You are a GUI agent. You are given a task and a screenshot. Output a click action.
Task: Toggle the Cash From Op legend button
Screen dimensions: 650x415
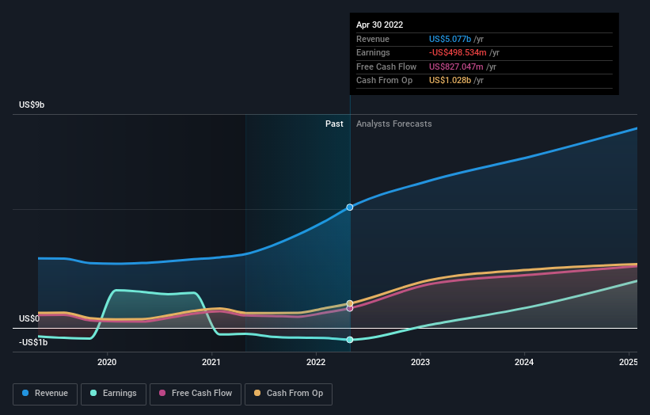288,394
